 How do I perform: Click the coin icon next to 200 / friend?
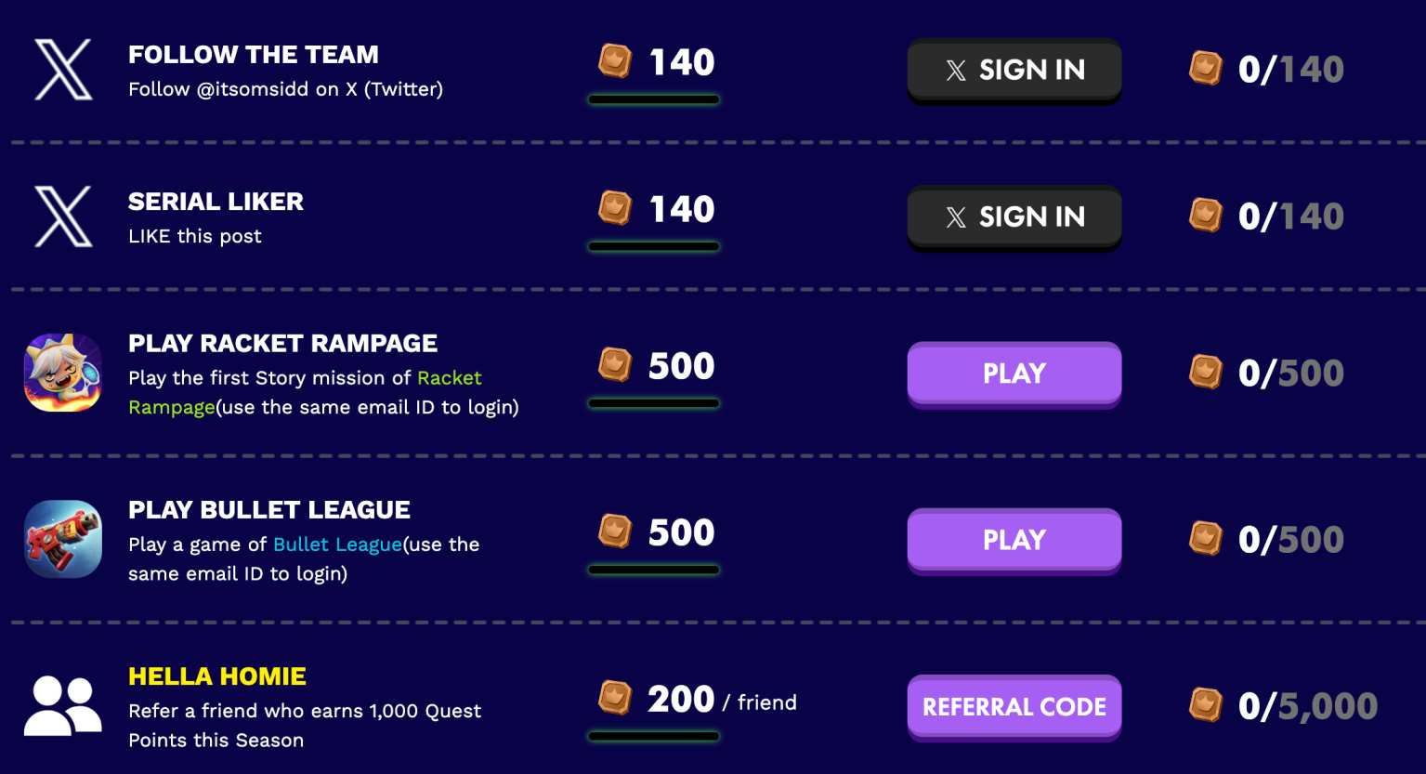(x=614, y=698)
